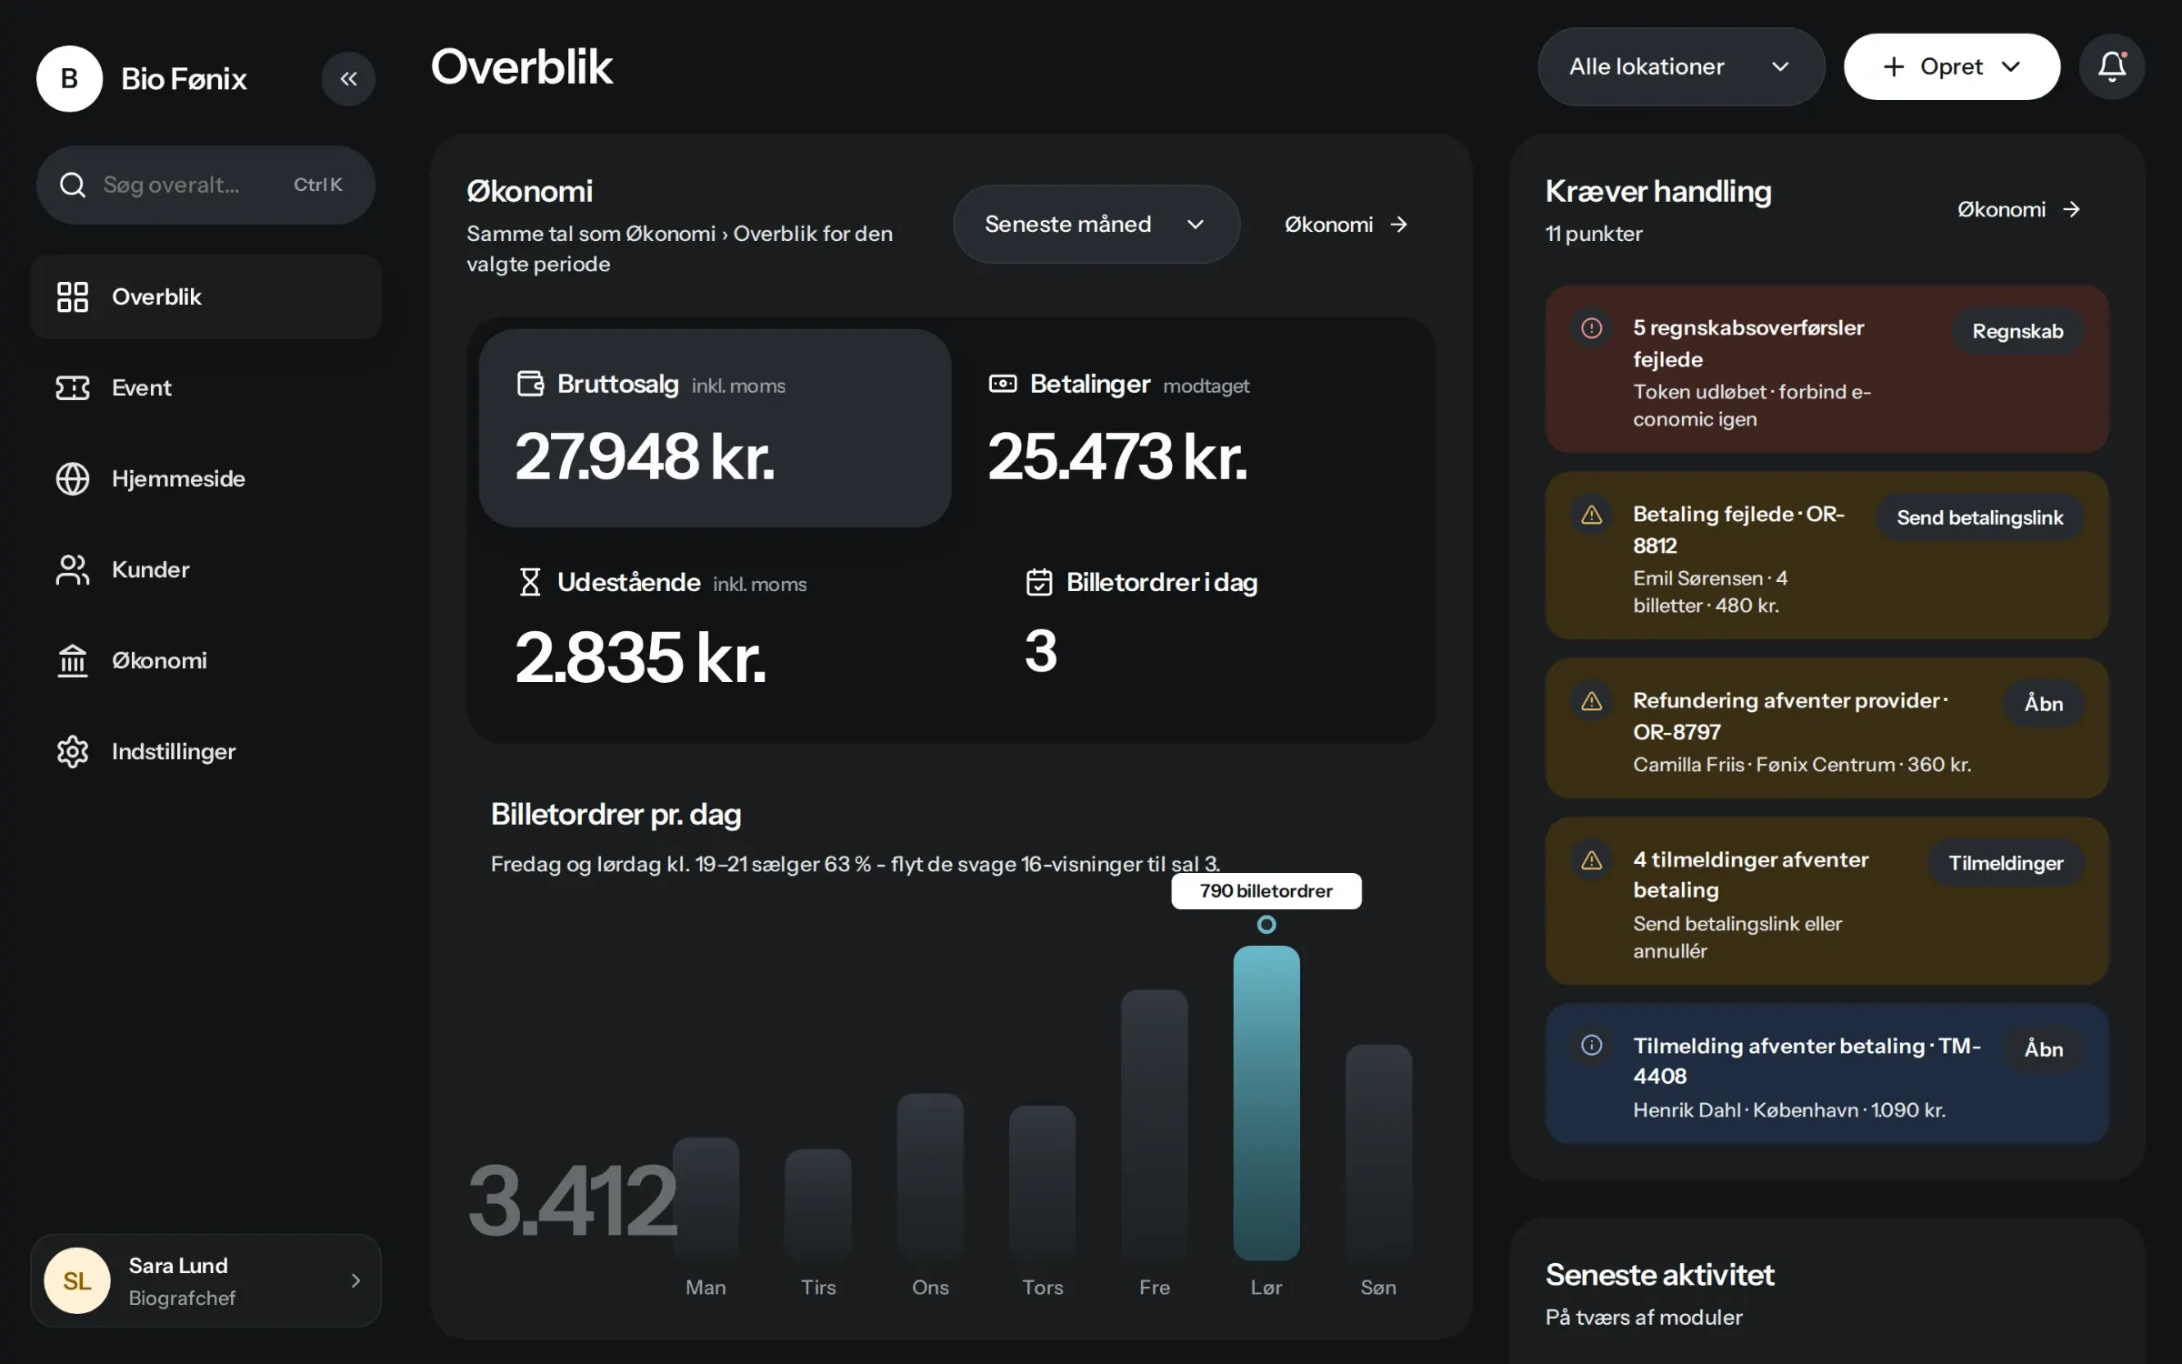Image resolution: width=2182 pixels, height=1364 pixels.
Task: Expand the Seneste måned period selector
Action: point(1096,225)
